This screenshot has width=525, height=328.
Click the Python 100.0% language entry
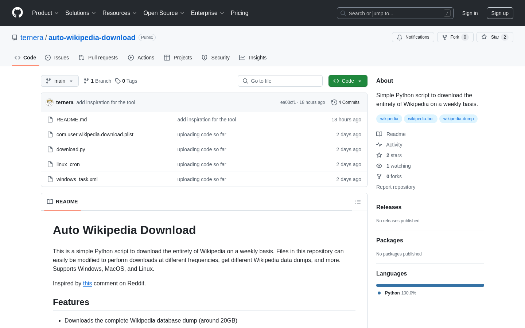[397, 293]
